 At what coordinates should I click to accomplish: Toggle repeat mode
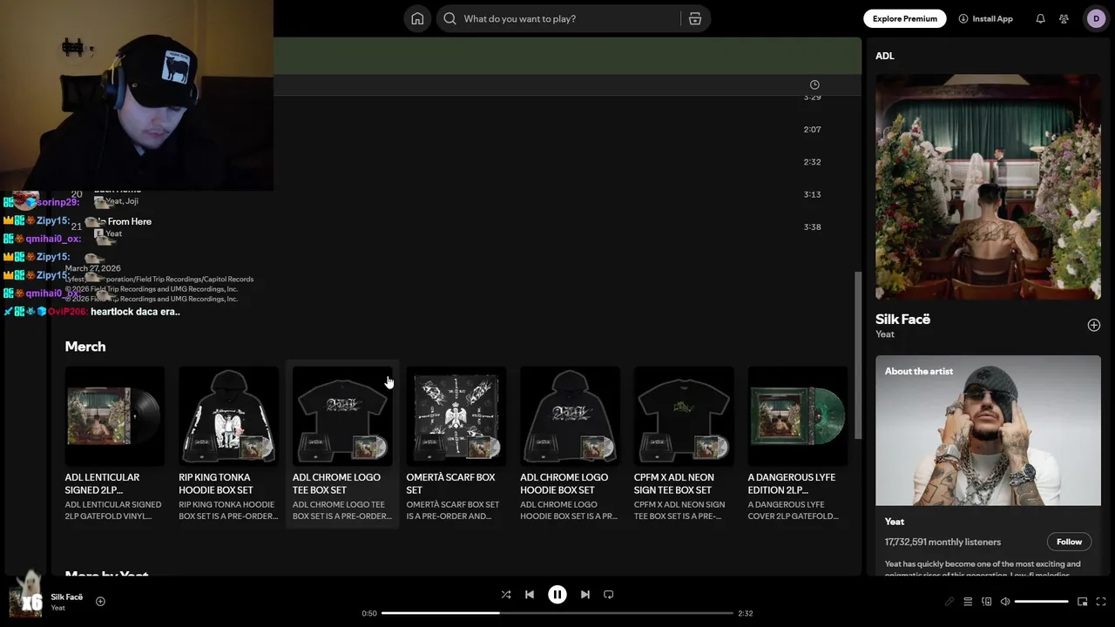609,595
